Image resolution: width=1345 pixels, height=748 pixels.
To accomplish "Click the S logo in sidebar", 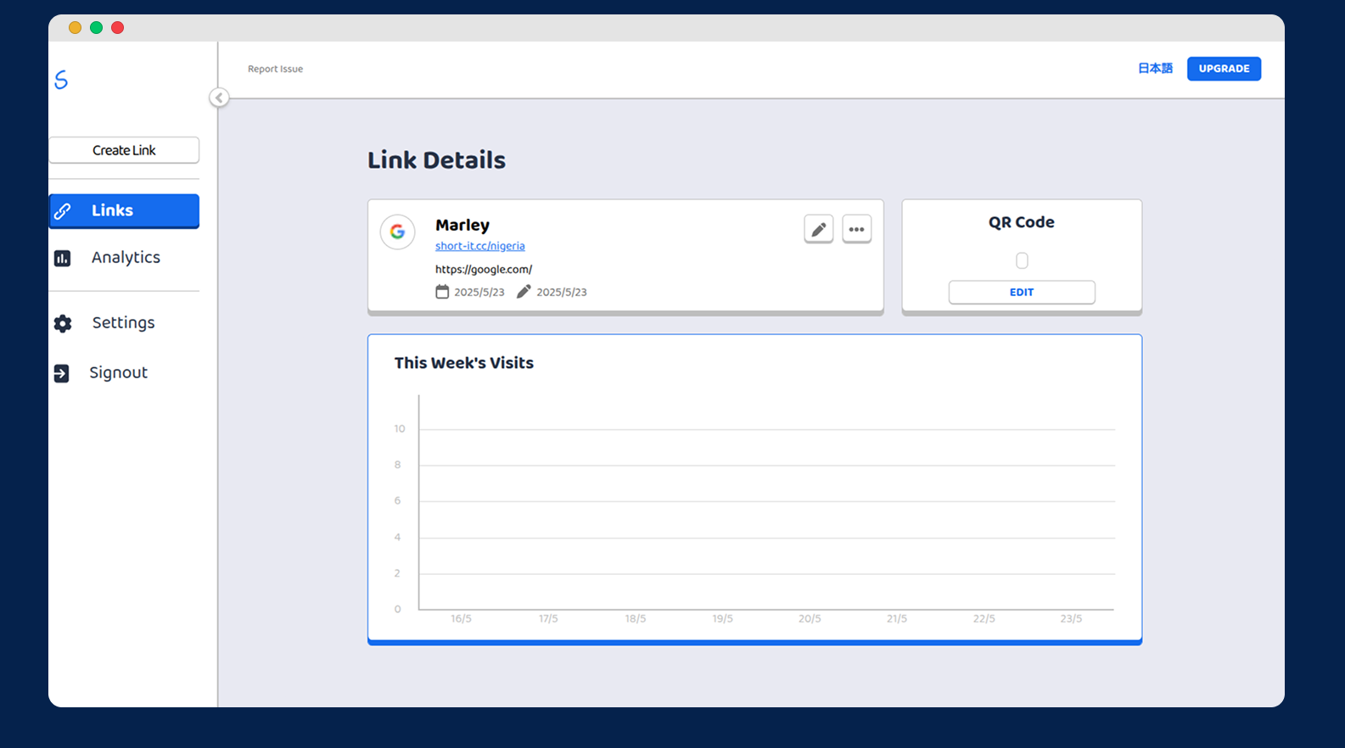I will 61,80.
